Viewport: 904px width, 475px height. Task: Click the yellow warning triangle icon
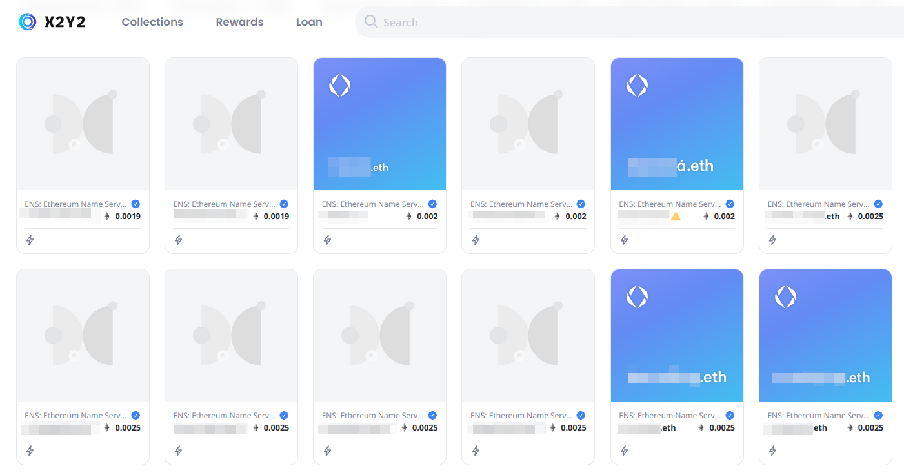(676, 217)
